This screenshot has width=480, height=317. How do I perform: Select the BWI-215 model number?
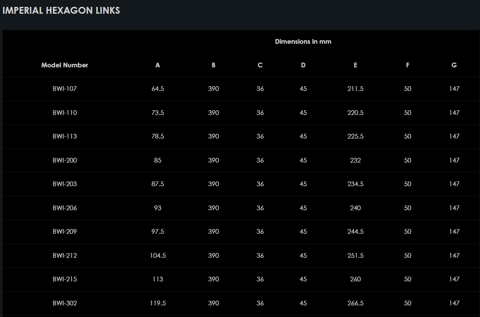tap(65, 279)
